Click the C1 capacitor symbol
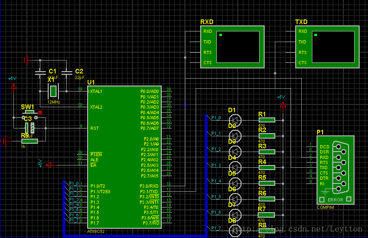This screenshot has height=238, width=368. 40,73
